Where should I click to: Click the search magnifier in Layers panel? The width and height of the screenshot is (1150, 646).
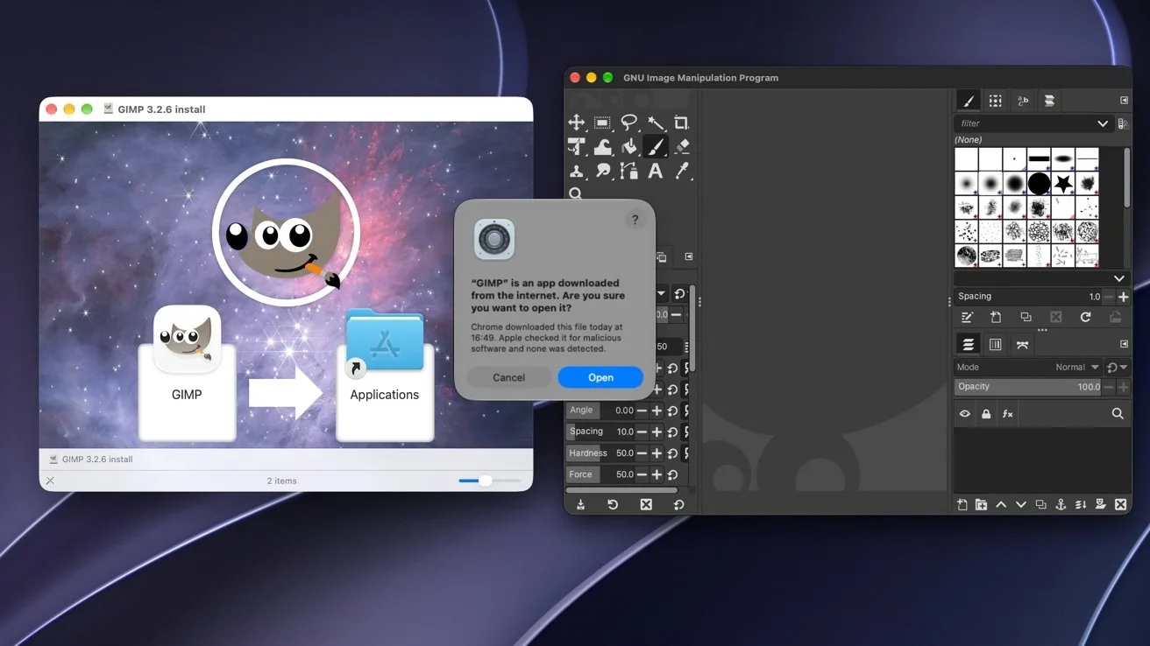coord(1118,413)
